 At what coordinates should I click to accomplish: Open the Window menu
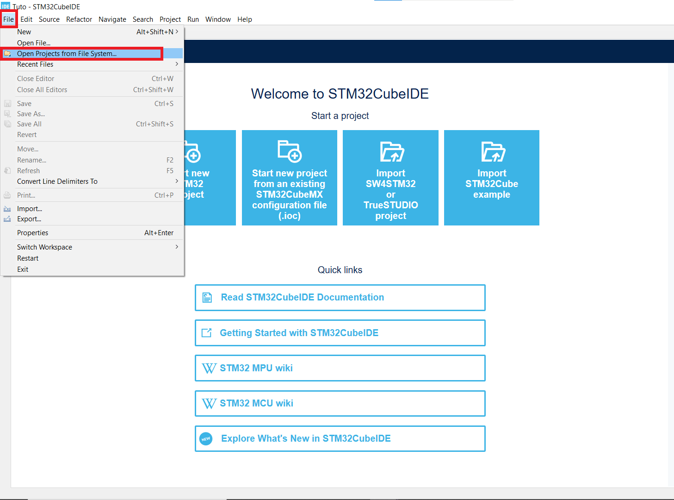218,19
